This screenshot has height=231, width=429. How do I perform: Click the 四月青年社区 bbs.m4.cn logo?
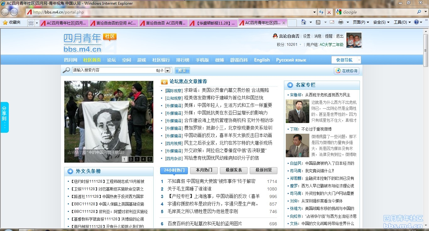coord(90,43)
